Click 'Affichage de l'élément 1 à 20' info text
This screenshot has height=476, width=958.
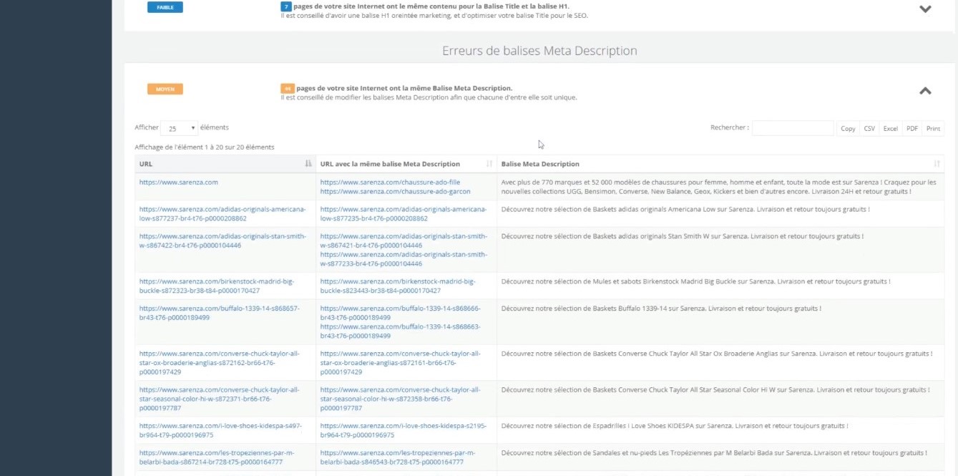tap(205, 147)
